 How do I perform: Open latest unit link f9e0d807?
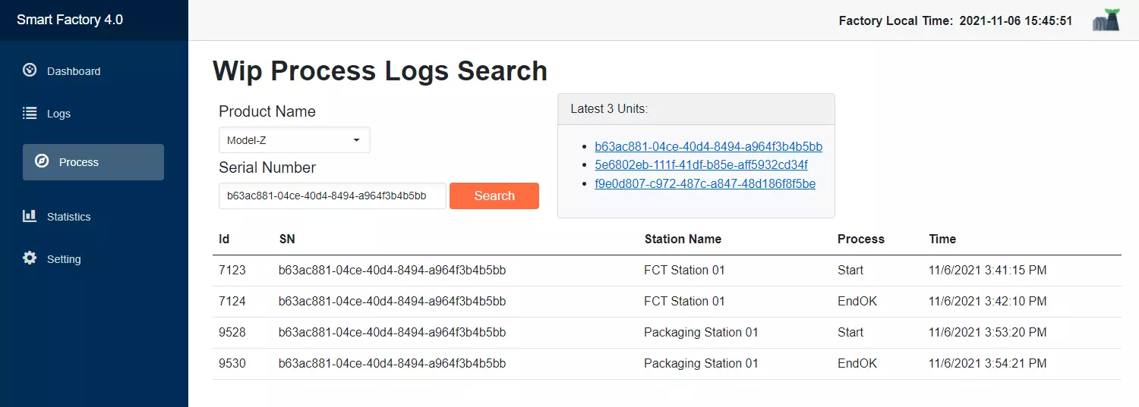705,183
